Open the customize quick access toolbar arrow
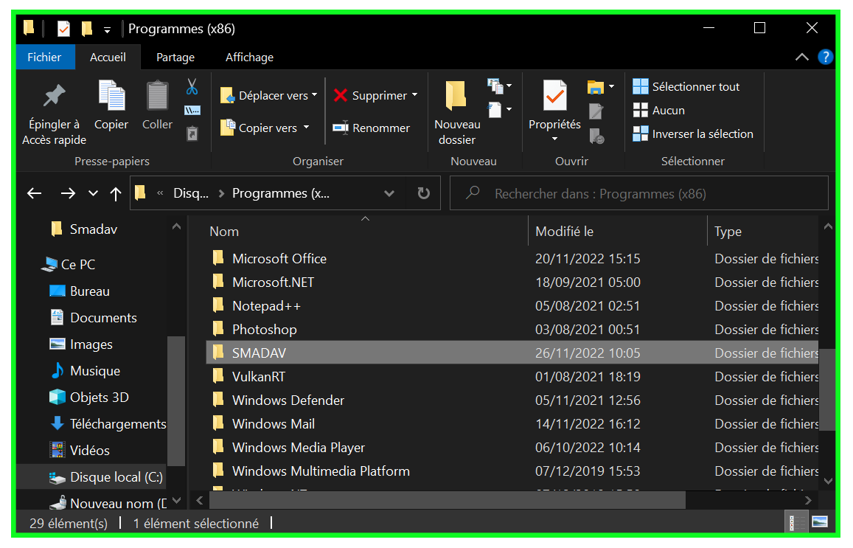853x548 pixels. pos(107,30)
